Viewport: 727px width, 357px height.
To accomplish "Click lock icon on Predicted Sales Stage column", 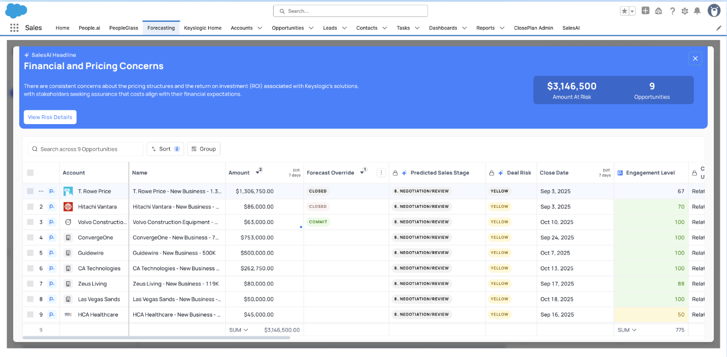I will pyautogui.click(x=395, y=173).
